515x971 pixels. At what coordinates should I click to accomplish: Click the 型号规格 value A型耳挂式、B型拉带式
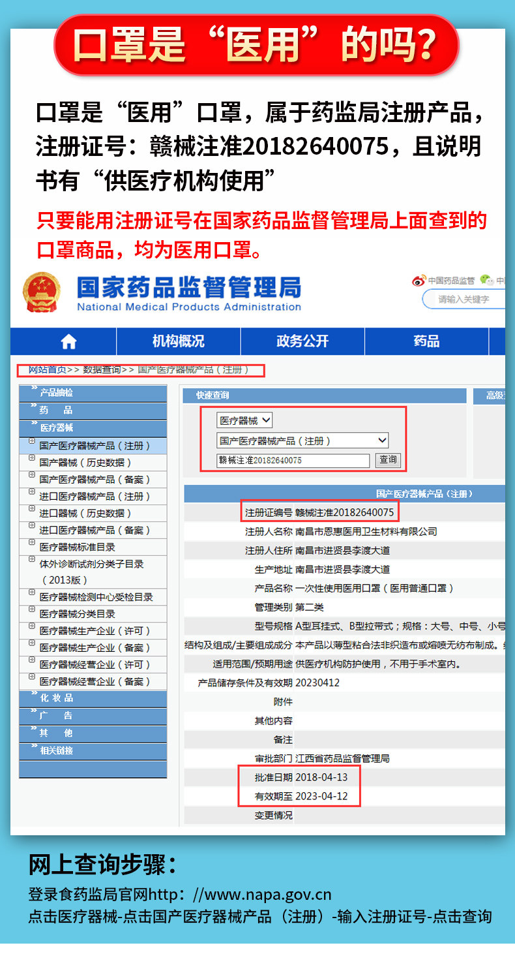(x=344, y=626)
